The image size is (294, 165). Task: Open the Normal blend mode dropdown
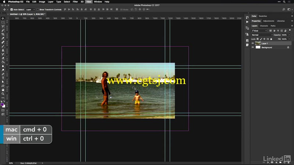[x=262, y=35]
